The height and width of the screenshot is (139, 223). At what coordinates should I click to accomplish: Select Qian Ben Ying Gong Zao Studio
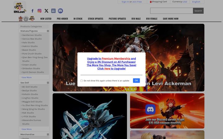pos(35,59)
